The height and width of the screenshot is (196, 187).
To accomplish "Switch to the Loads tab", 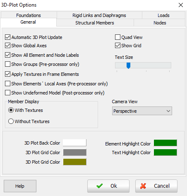I will [163, 15].
